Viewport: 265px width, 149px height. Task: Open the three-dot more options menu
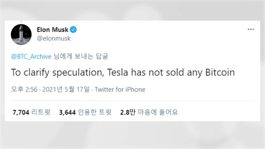[x=251, y=29]
